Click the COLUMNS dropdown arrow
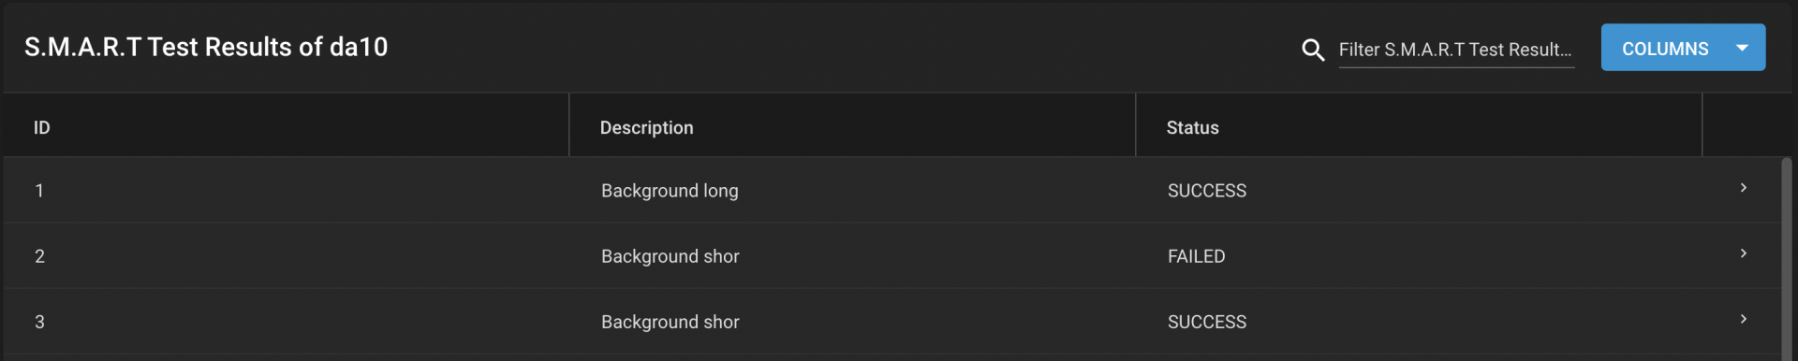Viewport: 1798px width, 361px height. pos(1742,48)
